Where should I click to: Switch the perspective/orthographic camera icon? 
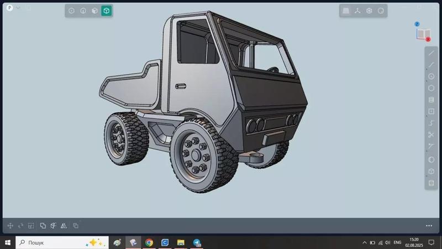[x=369, y=11]
